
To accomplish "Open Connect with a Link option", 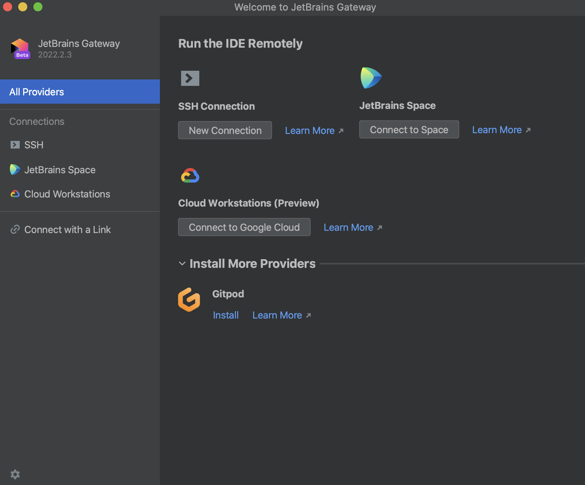I will click(67, 230).
